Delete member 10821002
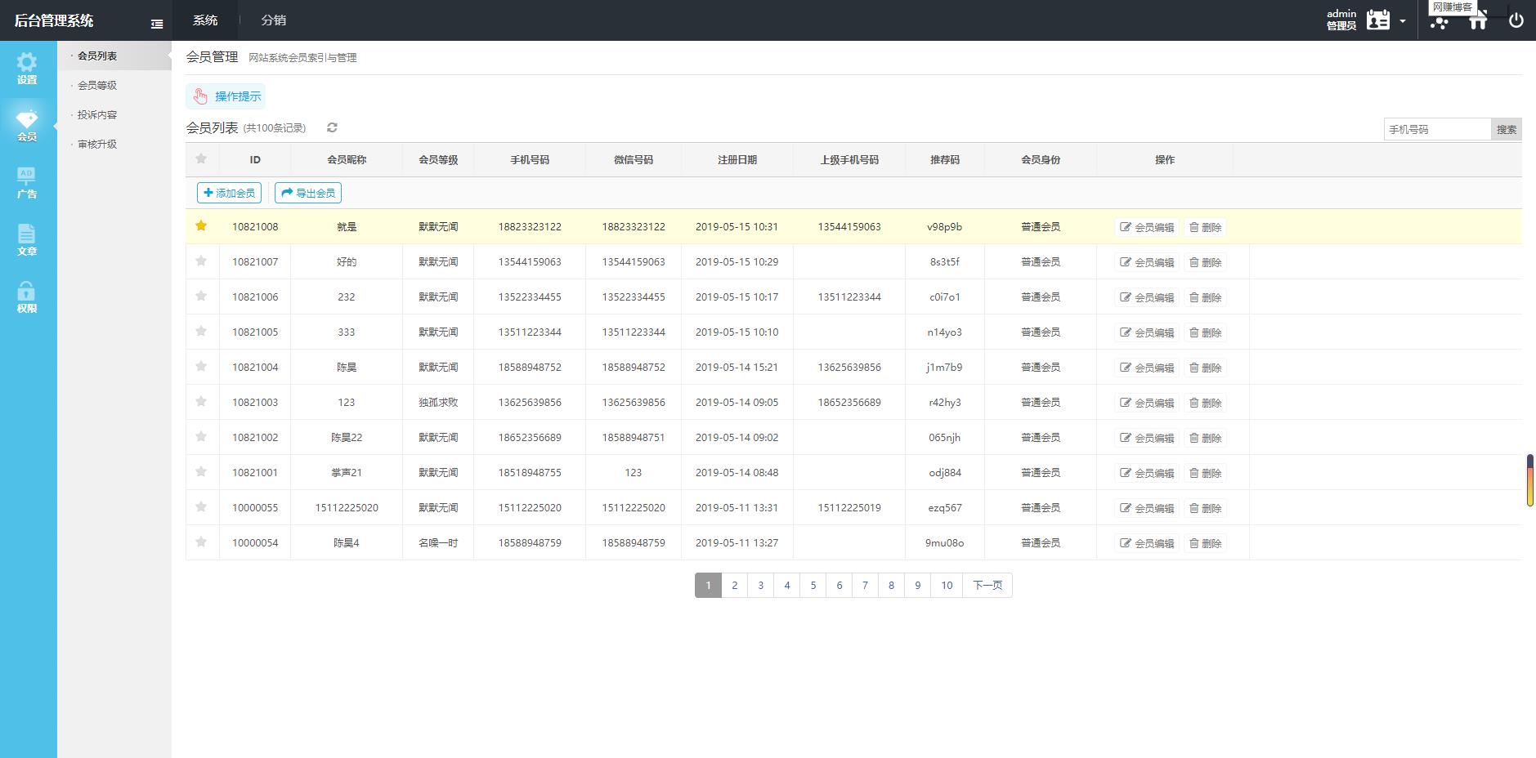The width and height of the screenshot is (1536, 758). (x=1205, y=438)
